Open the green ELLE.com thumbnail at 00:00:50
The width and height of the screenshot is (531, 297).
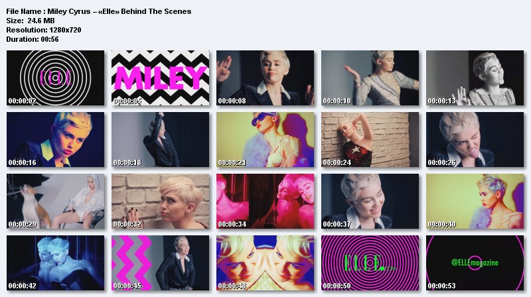pos(370,263)
